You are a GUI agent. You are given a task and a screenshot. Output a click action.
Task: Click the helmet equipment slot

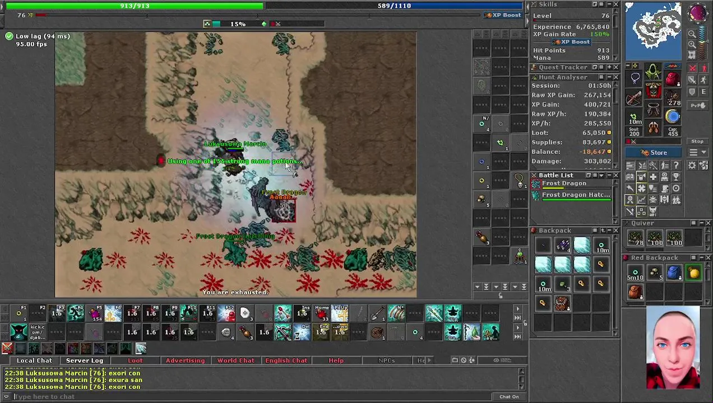click(654, 72)
